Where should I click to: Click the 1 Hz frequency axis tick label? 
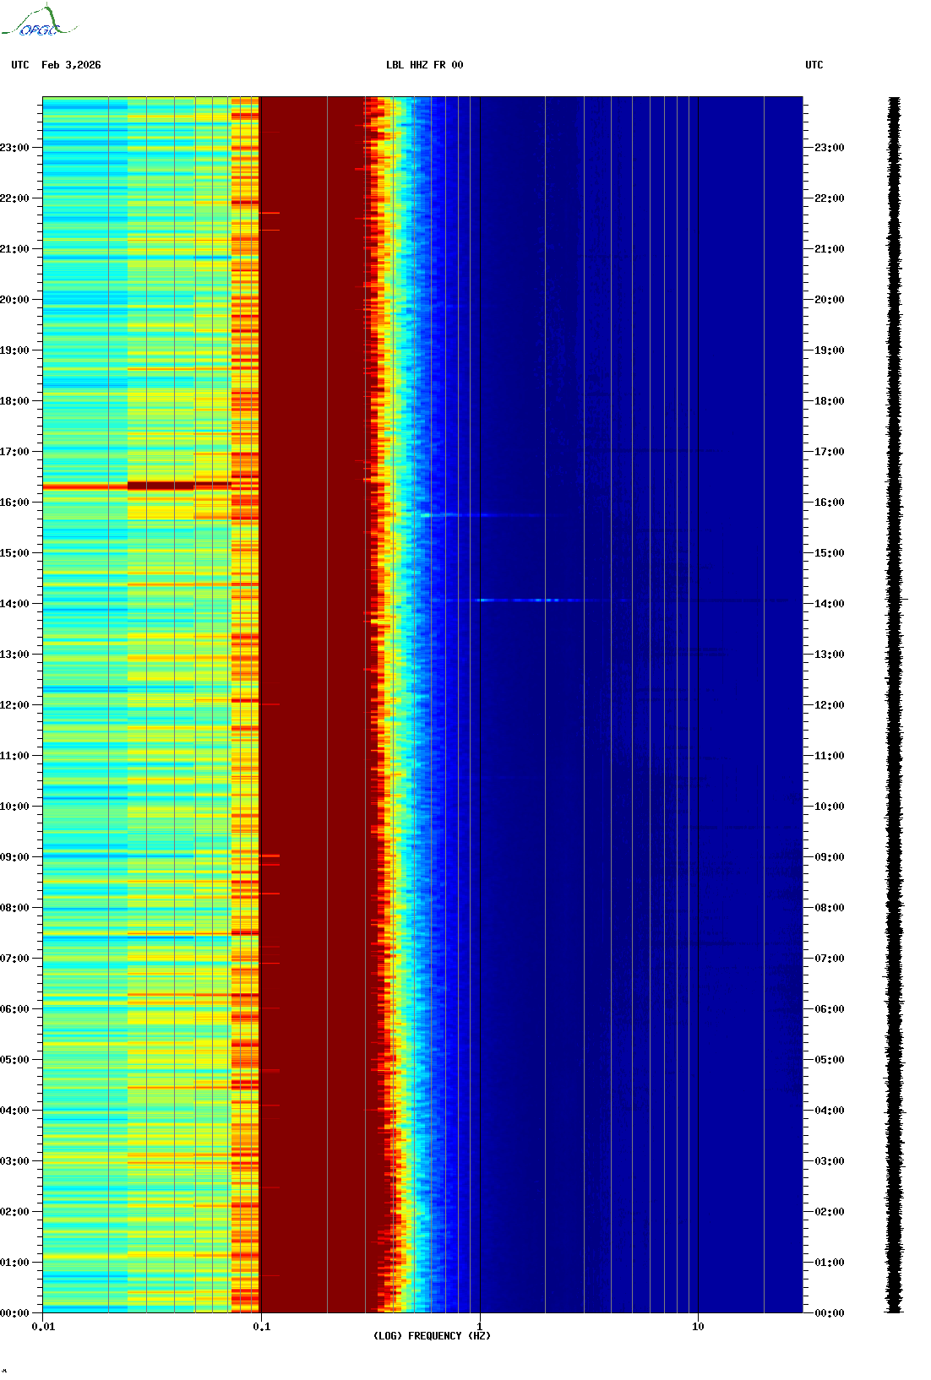[x=480, y=1327]
